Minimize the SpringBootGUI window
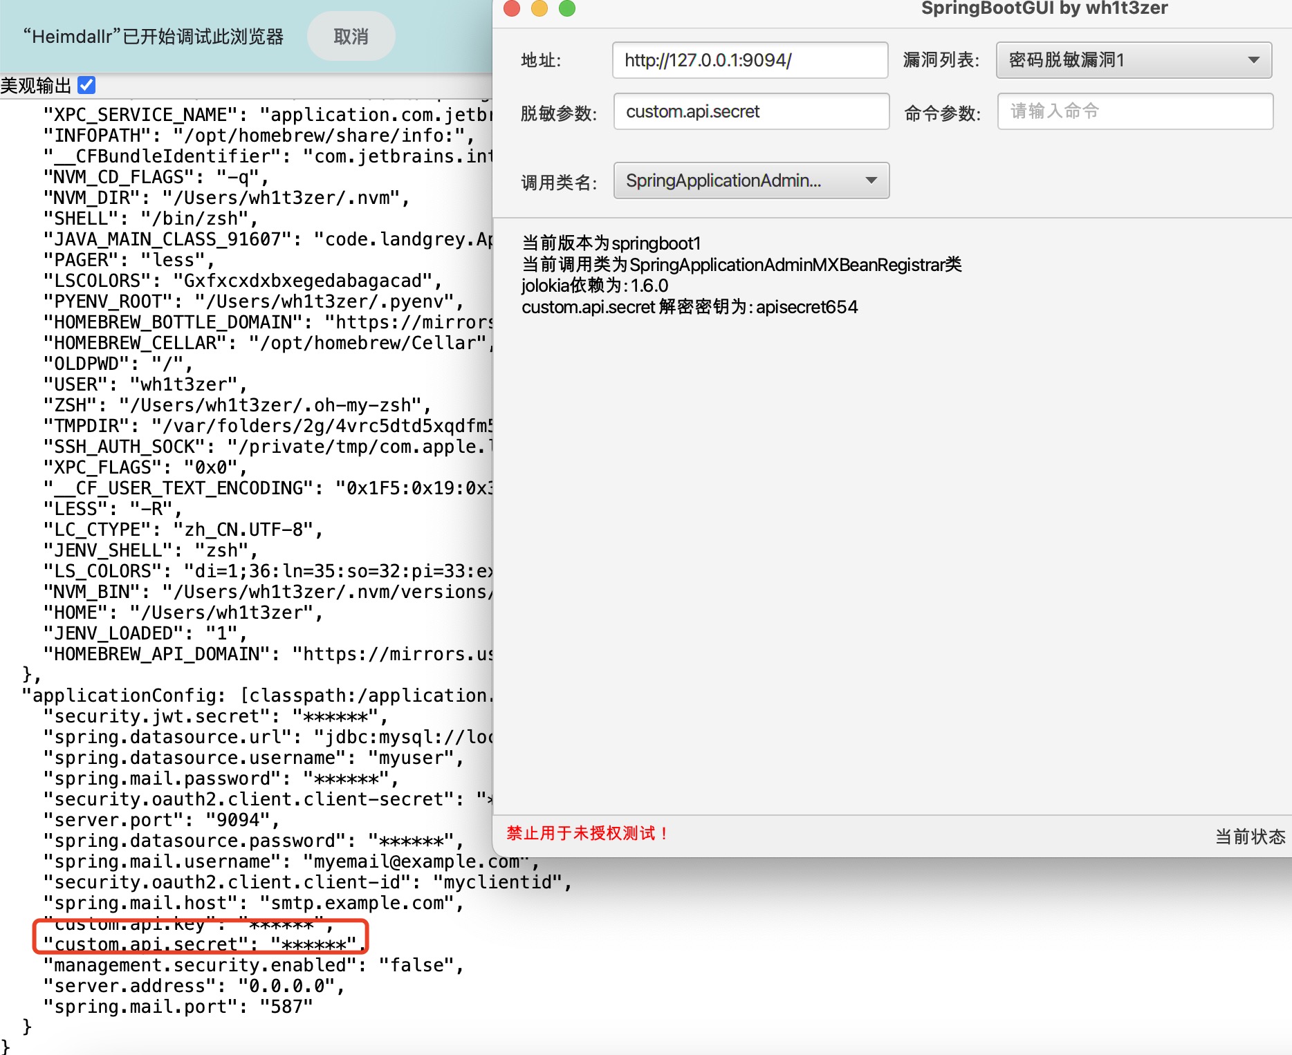The image size is (1292, 1055). 539,8
